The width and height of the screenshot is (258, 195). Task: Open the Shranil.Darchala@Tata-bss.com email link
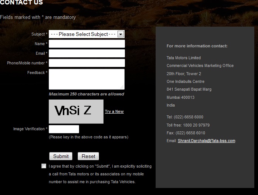[206, 141]
